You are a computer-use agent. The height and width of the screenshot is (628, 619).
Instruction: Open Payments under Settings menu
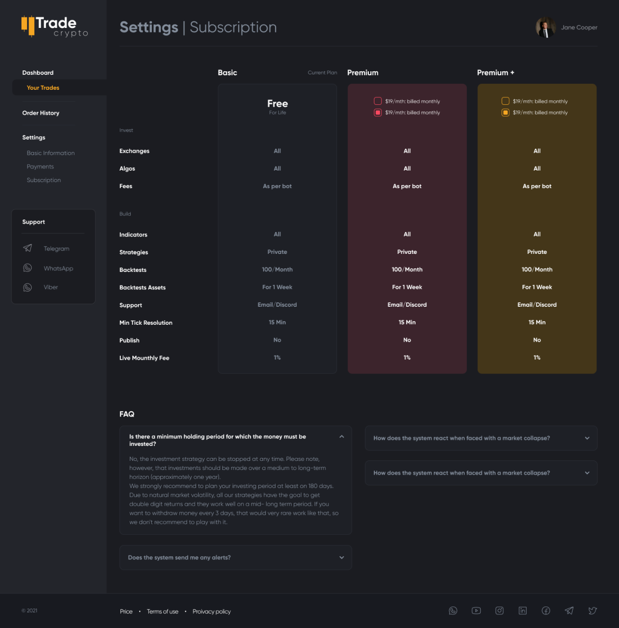40,167
